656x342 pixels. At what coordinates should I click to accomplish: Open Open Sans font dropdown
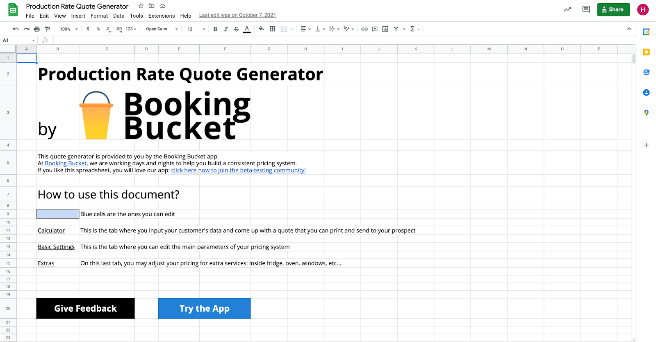tap(162, 29)
